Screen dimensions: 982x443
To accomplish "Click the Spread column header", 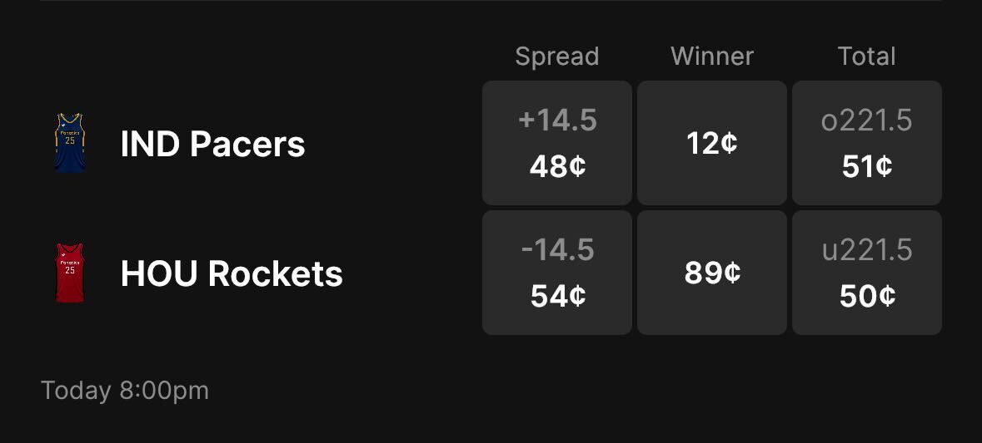I will pos(557,57).
